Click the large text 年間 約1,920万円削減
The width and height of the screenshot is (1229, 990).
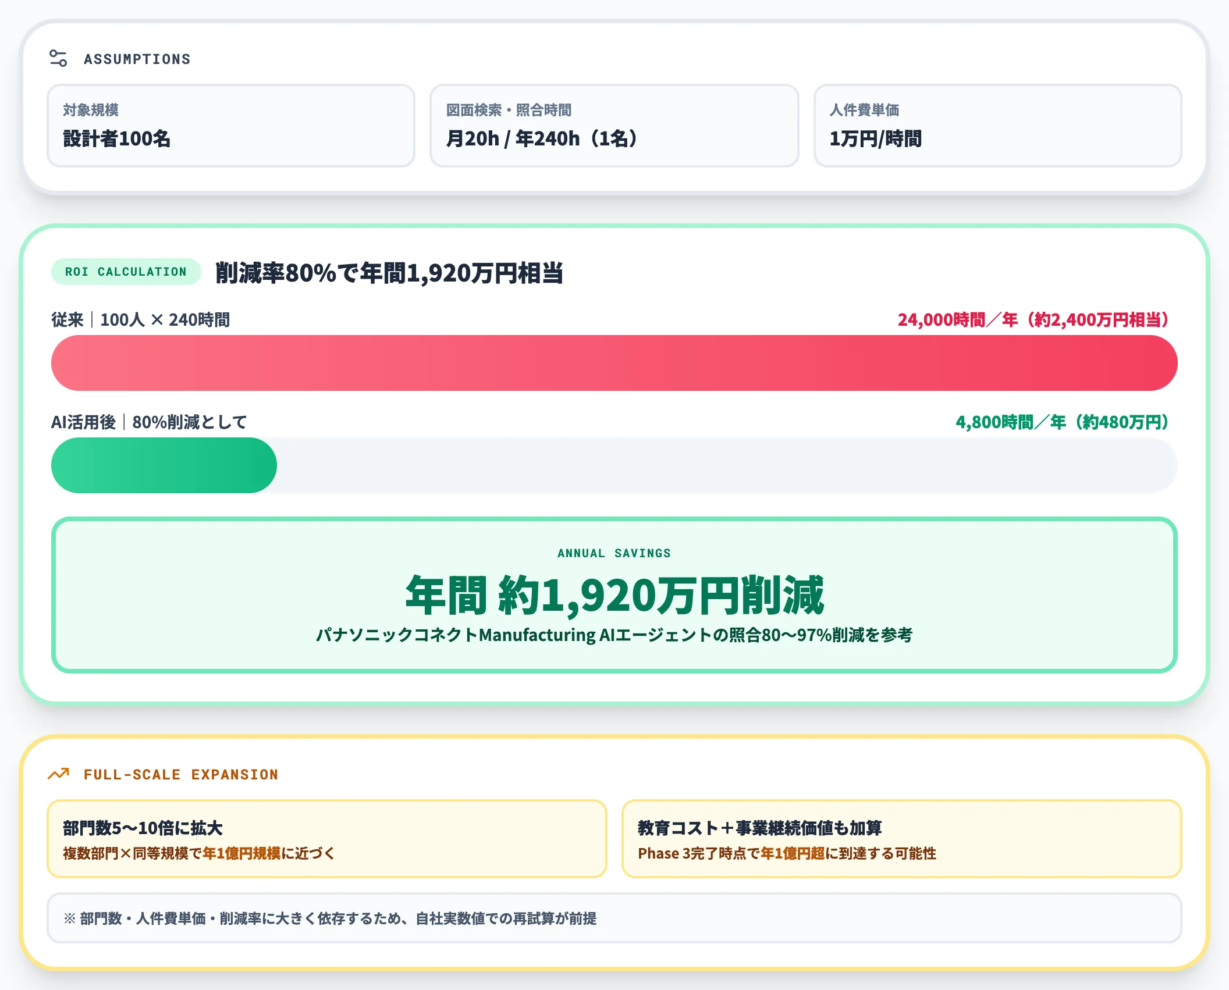click(x=614, y=595)
